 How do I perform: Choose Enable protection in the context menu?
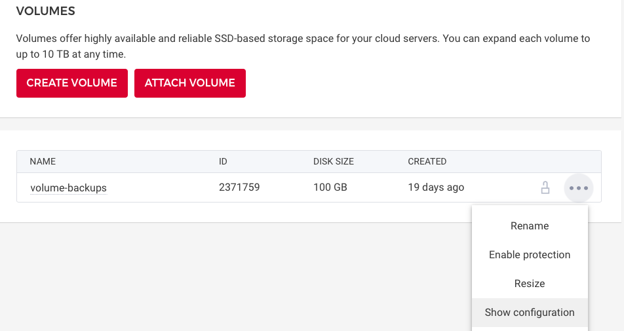pos(530,255)
